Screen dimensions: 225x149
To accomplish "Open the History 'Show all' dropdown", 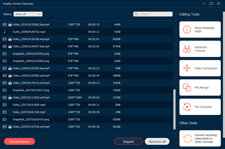I will tap(28, 14).
